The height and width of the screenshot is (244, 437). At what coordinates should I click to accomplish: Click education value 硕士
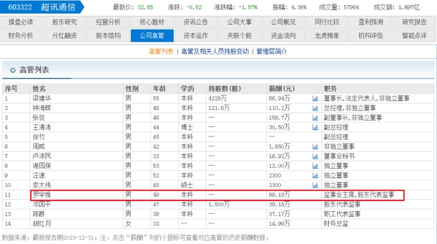187,185
